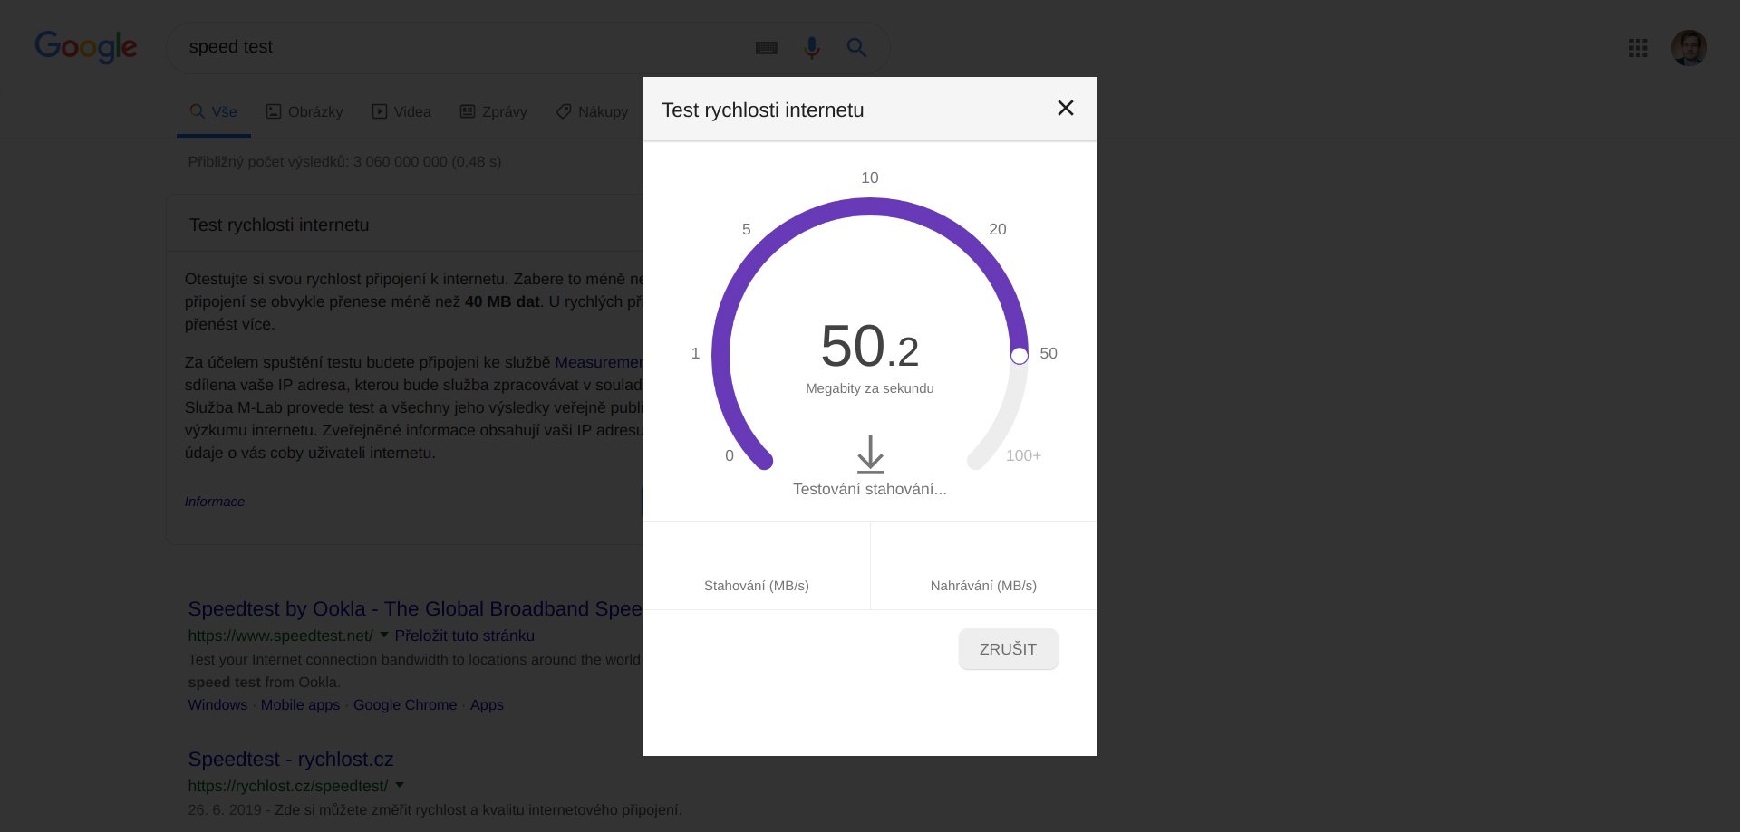Click the https://rychlost.cz/speedtest/ URL text
1740x832 pixels.
click(x=288, y=786)
